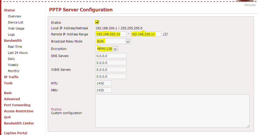Open the IP Traffic menu
This screenshot has width=258, height=135.
point(11,77)
